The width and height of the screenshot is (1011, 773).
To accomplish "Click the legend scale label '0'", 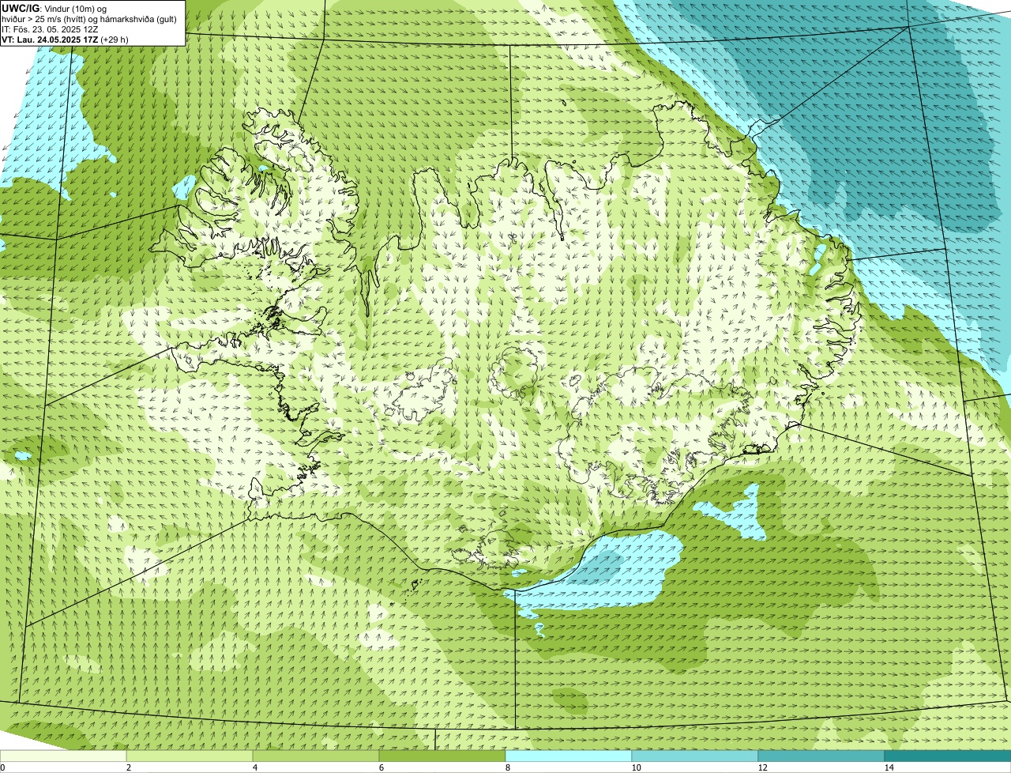I will [x=2, y=767].
